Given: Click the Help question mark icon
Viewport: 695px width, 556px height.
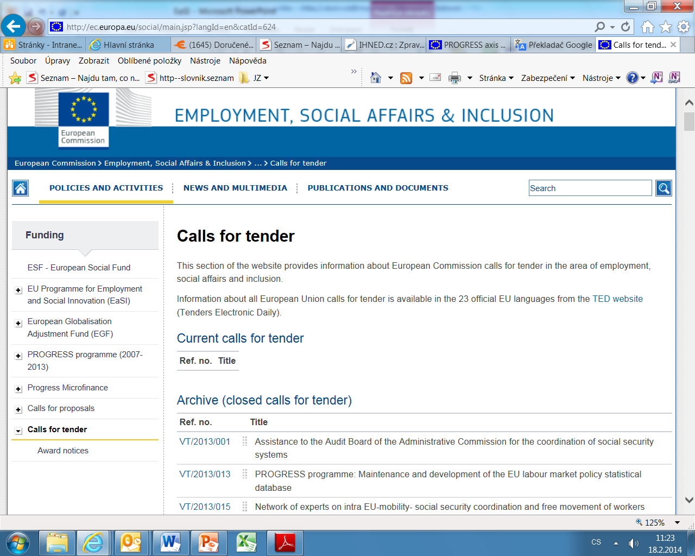Looking at the screenshot, I should click(632, 78).
